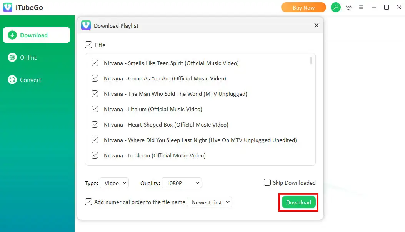405x232 pixels.
Task: Uncheck the Title select-all checkbox
Action: point(88,45)
